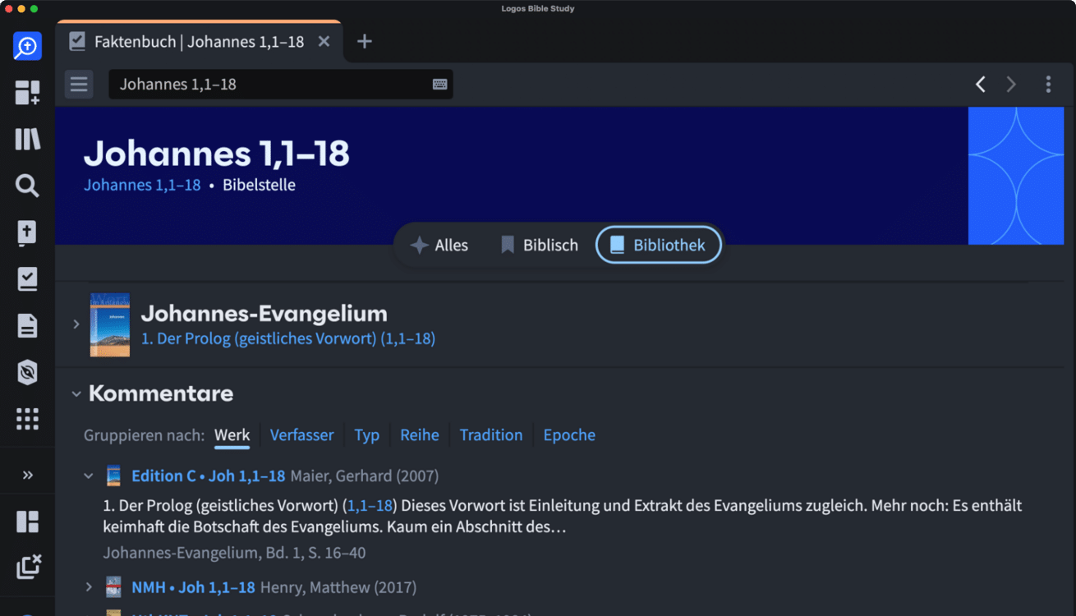Select the Biblisch filter
Image resolution: width=1076 pixels, height=616 pixels.
[539, 245]
